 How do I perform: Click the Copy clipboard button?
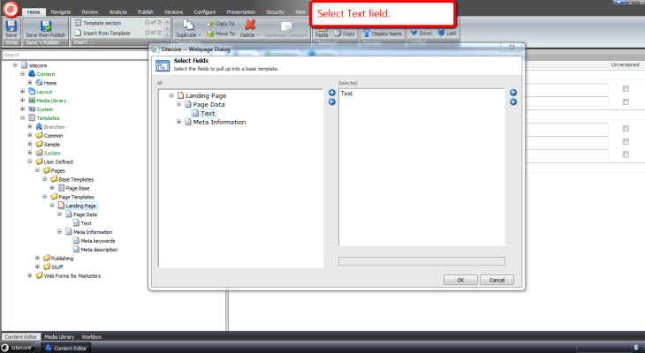tap(345, 34)
